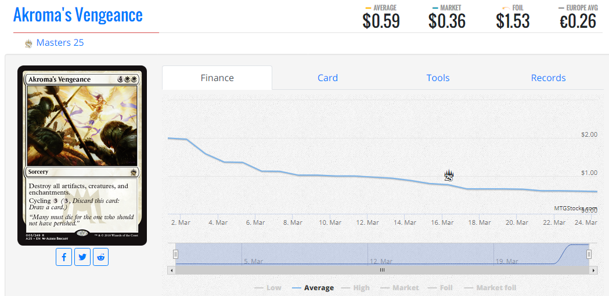Image resolution: width=609 pixels, height=296 pixels.
Task: Click the navigator scroll right arrow
Action: 593,270
